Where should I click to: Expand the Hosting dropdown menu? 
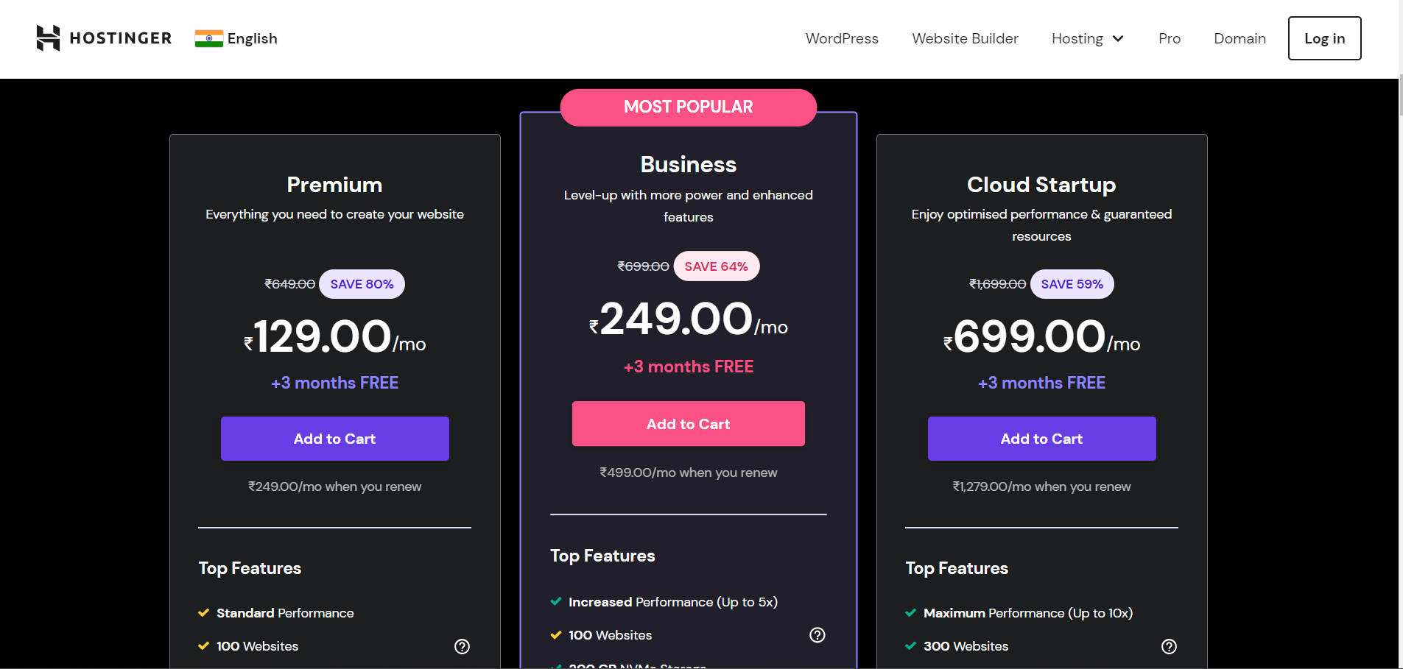(x=1088, y=38)
